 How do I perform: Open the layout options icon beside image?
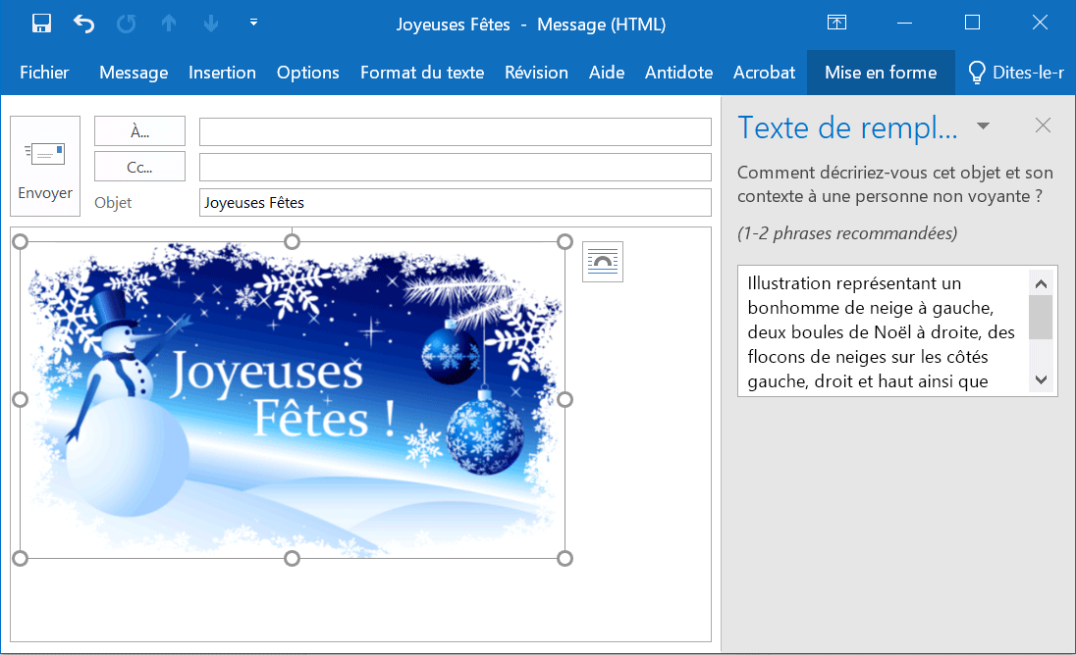click(602, 262)
